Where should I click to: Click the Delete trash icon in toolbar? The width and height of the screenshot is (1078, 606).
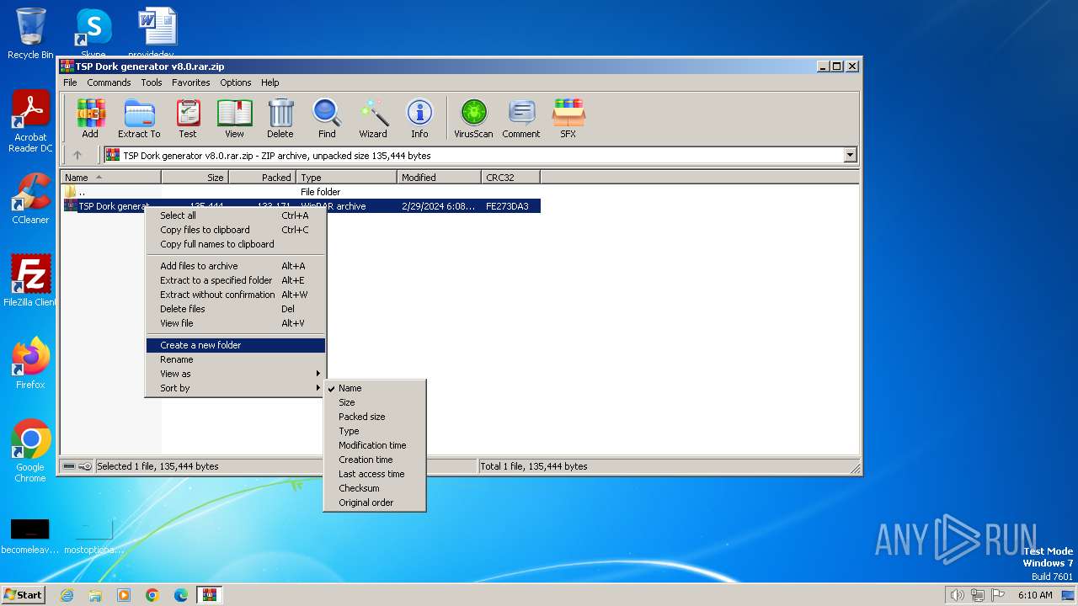tap(280, 118)
